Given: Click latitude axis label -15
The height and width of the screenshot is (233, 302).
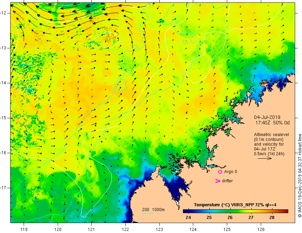Looking at the screenshot, I should coord(3,118).
